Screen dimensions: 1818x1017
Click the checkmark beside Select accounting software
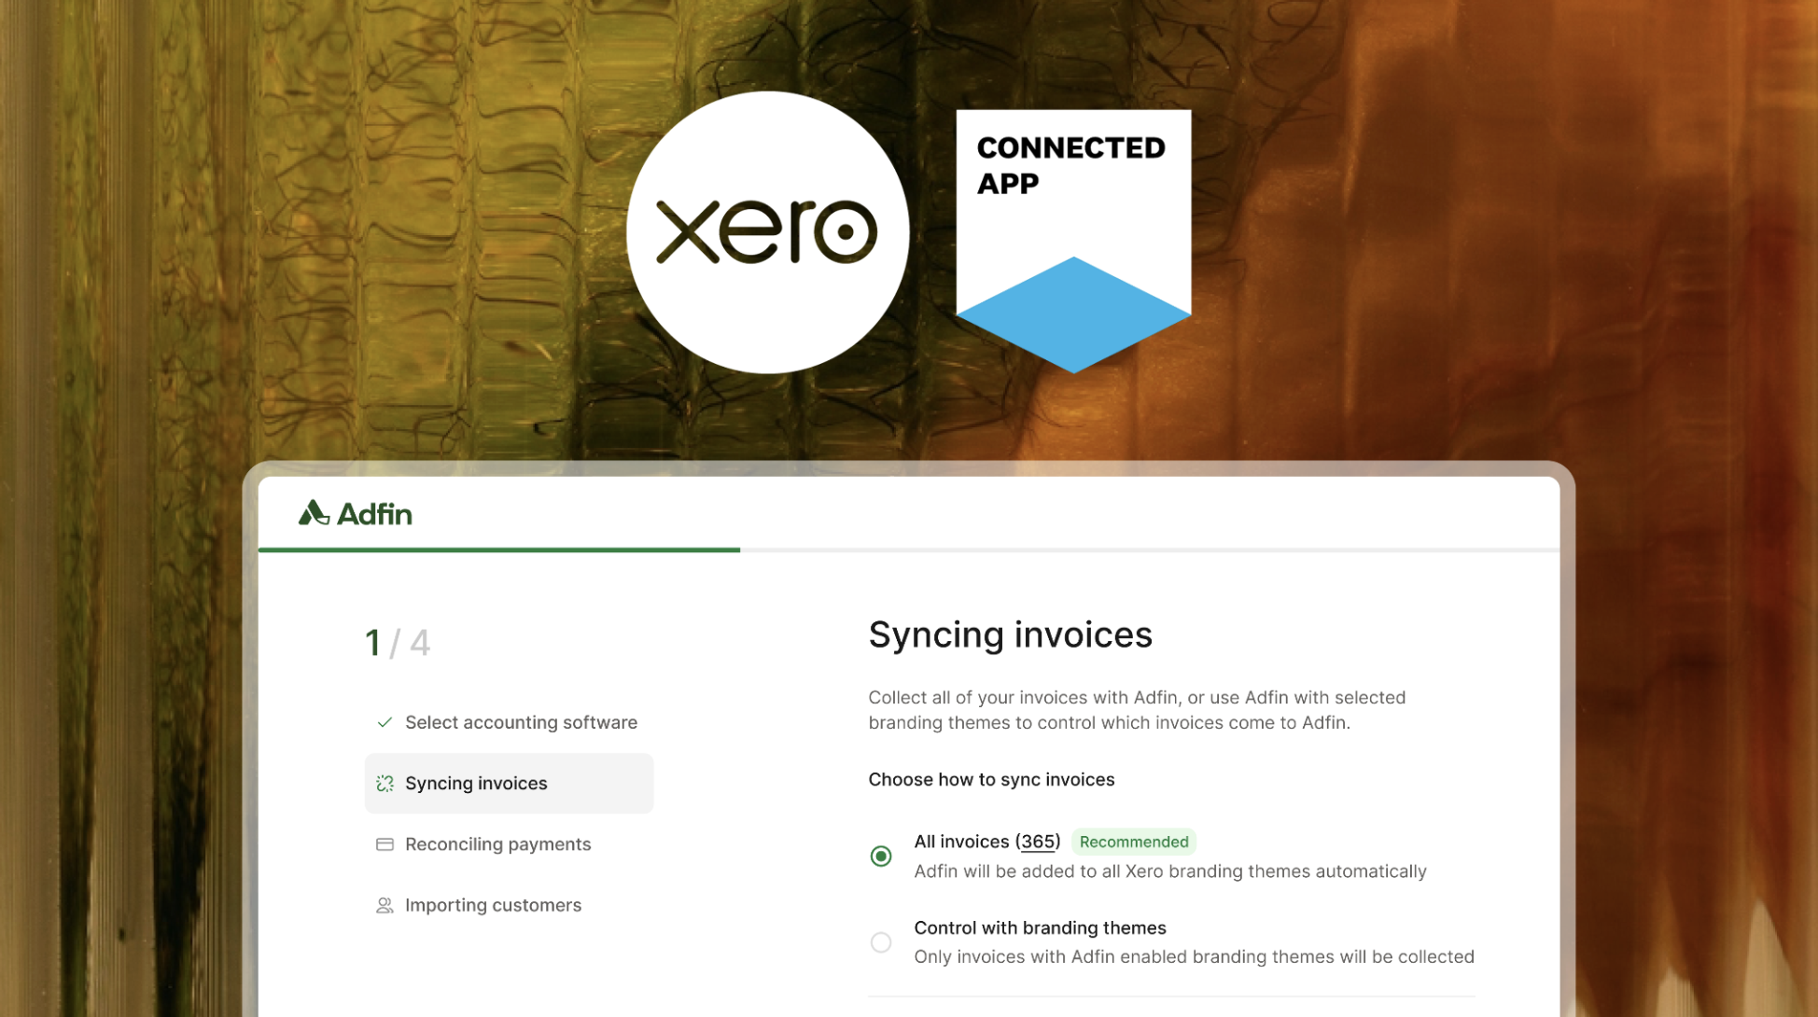[385, 722]
